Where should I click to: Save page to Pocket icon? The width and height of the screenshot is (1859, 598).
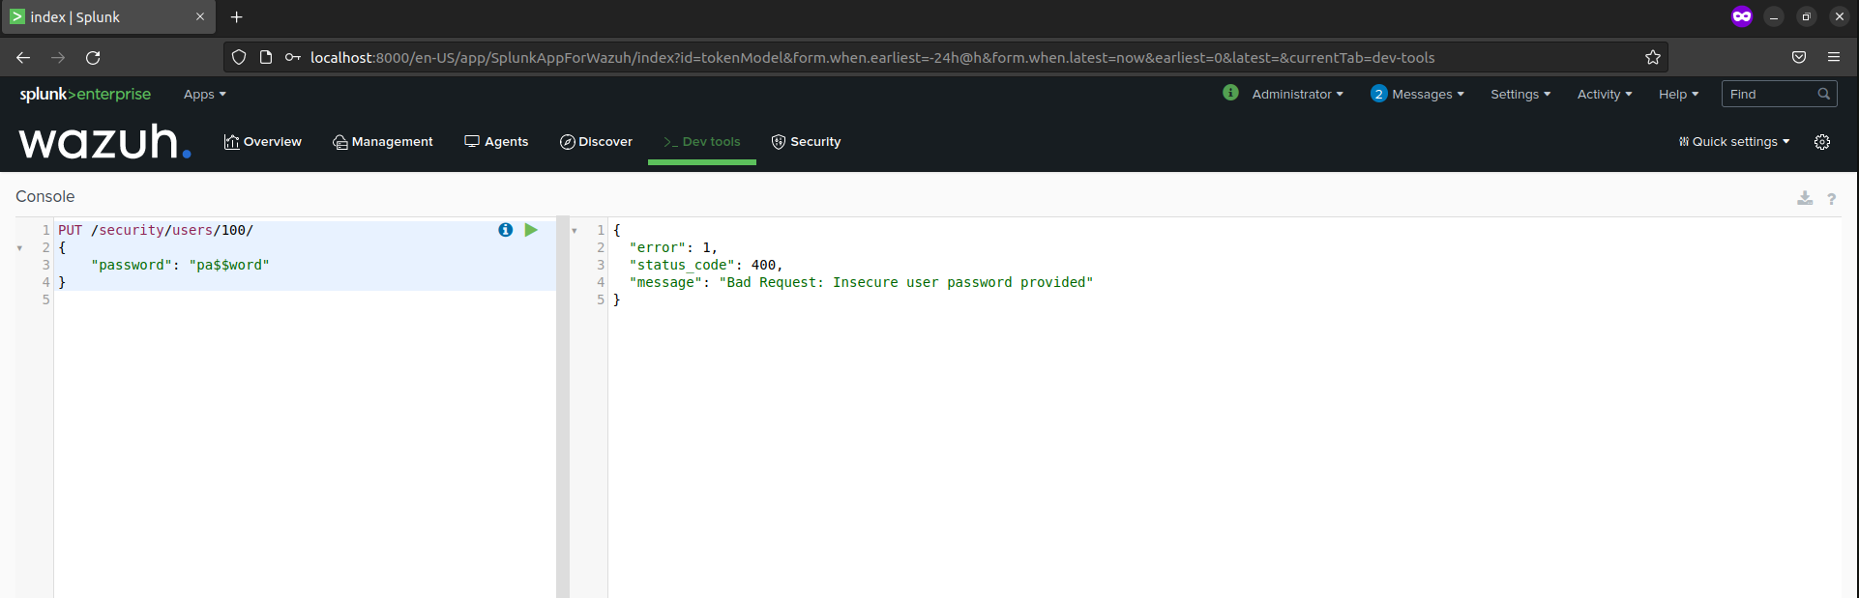coord(1799,57)
